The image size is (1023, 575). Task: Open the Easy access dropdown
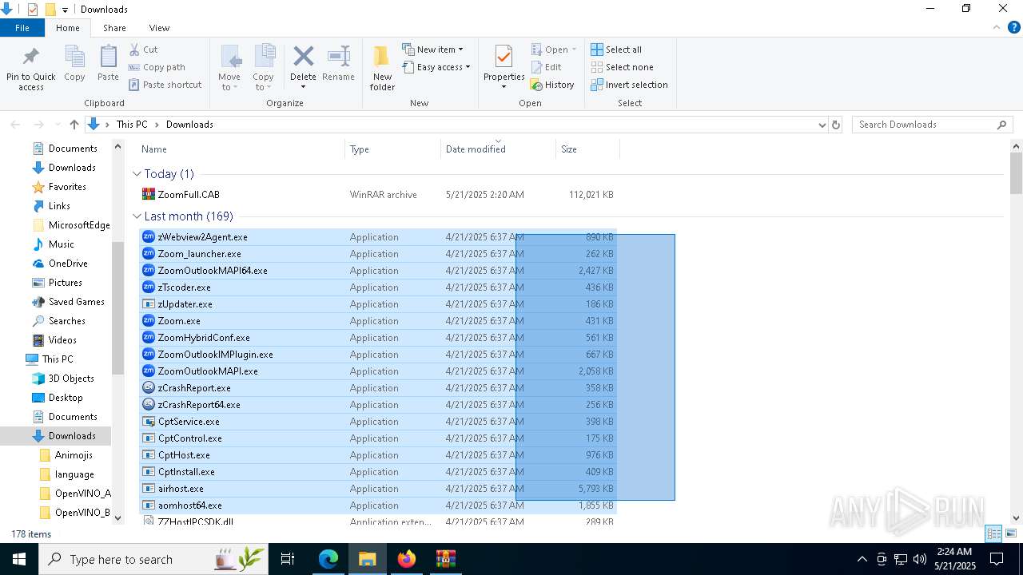436,67
